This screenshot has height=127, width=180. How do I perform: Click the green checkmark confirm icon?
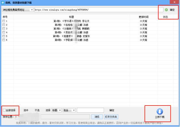pos(166,10)
